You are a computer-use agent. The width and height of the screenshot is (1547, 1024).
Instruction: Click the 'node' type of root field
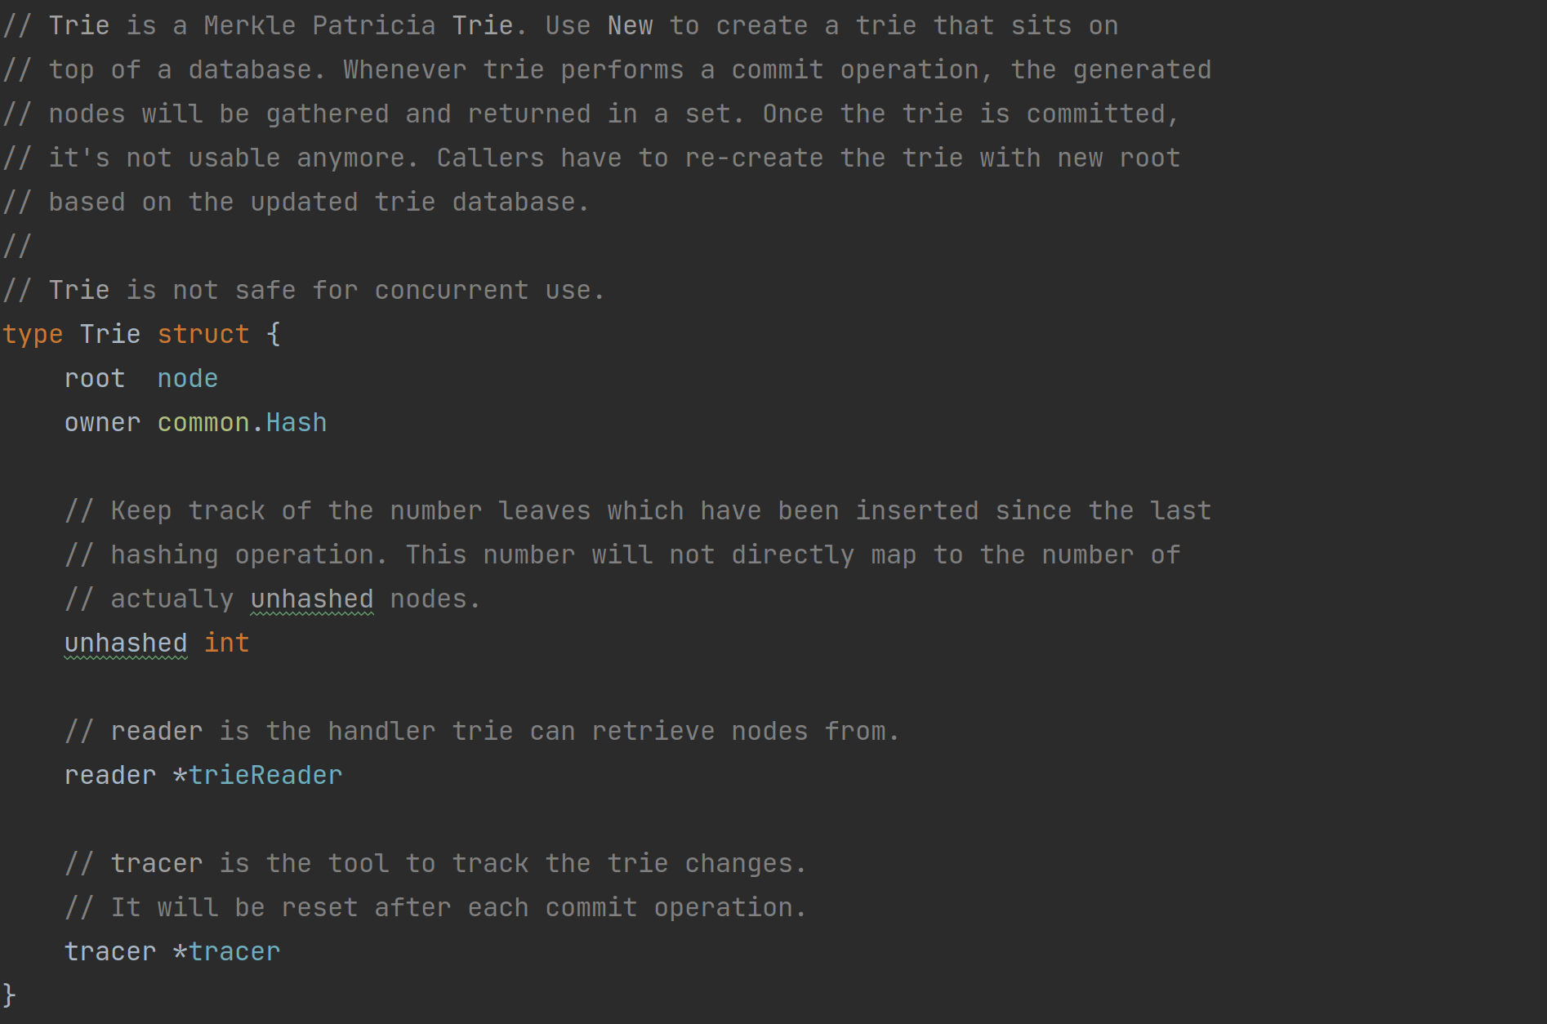[x=188, y=378]
